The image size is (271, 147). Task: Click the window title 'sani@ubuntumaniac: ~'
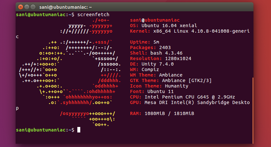[x=66, y=7]
